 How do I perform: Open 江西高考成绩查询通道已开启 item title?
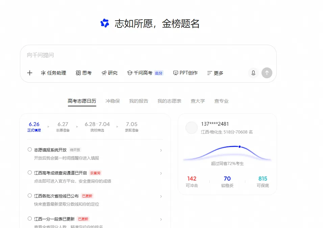pos(60,173)
